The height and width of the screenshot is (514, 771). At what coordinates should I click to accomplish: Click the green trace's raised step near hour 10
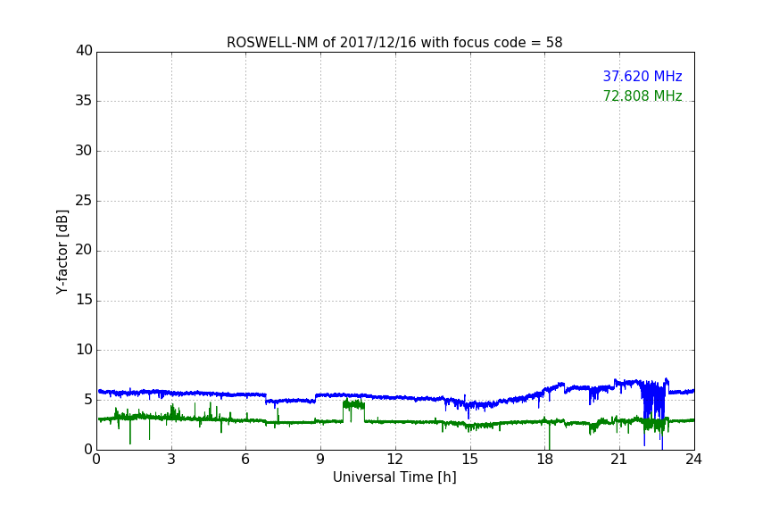point(353,406)
